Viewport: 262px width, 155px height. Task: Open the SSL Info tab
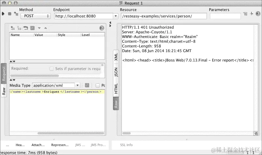(126, 145)
